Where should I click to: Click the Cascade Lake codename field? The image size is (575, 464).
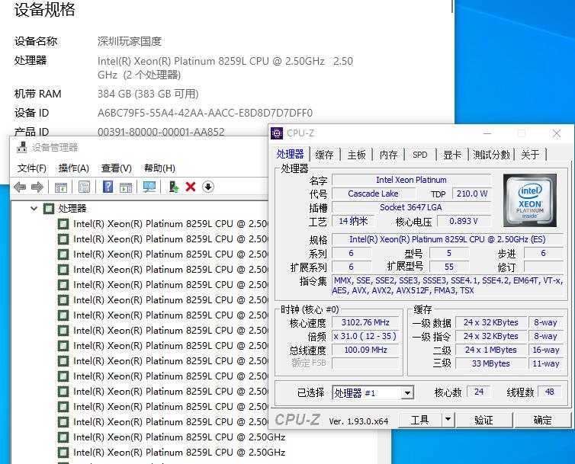click(374, 194)
